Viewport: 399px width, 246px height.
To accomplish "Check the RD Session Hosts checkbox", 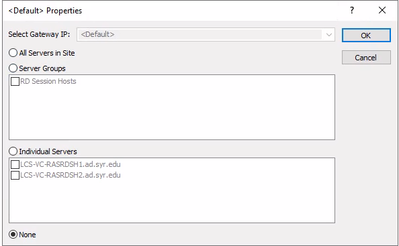I will pos(15,81).
